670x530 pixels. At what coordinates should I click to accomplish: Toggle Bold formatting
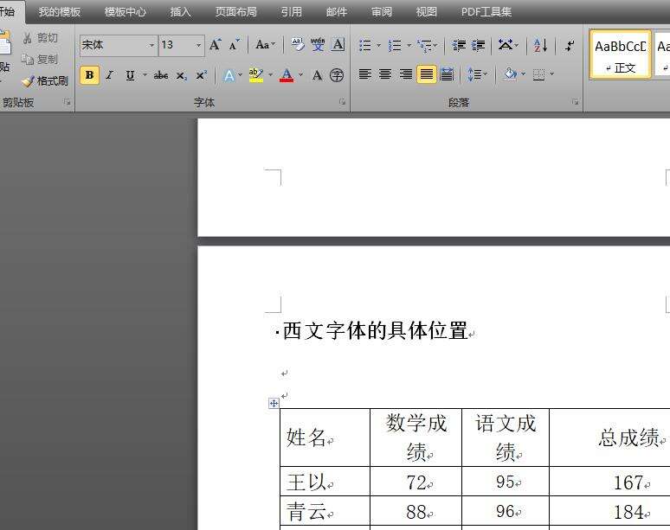pos(89,75)
